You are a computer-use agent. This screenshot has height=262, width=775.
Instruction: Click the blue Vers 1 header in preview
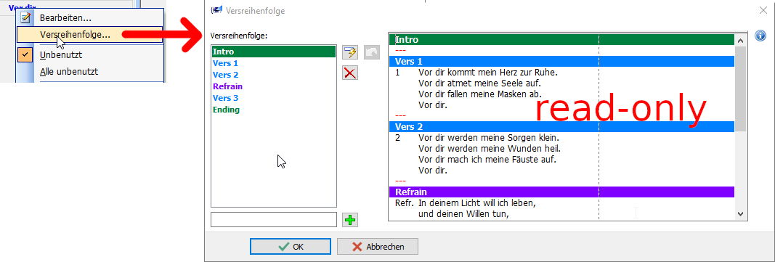click(x=561, y=62)
